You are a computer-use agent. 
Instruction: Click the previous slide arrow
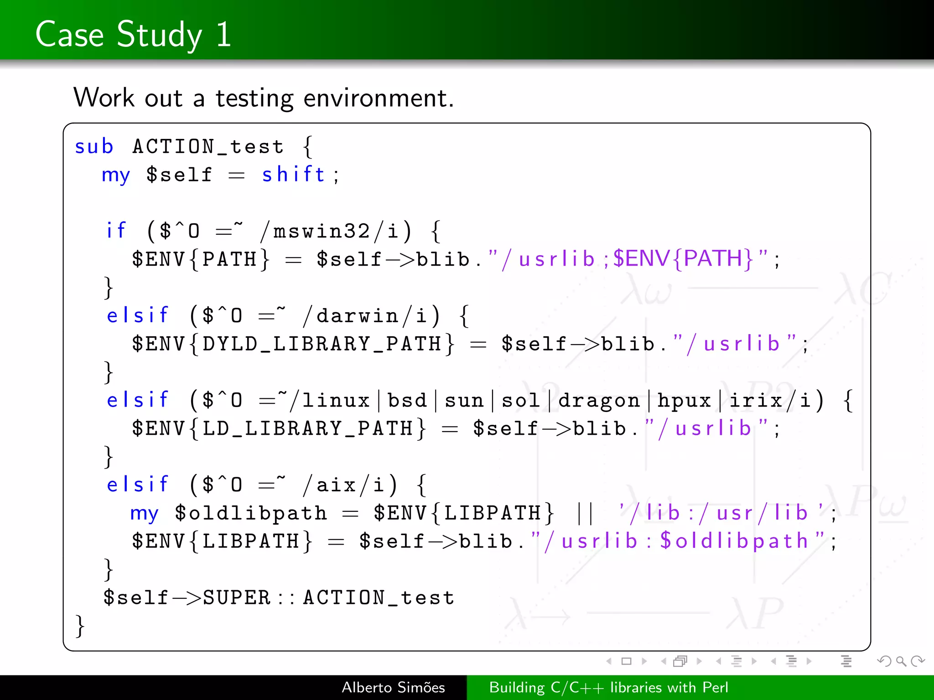[609, 661]
